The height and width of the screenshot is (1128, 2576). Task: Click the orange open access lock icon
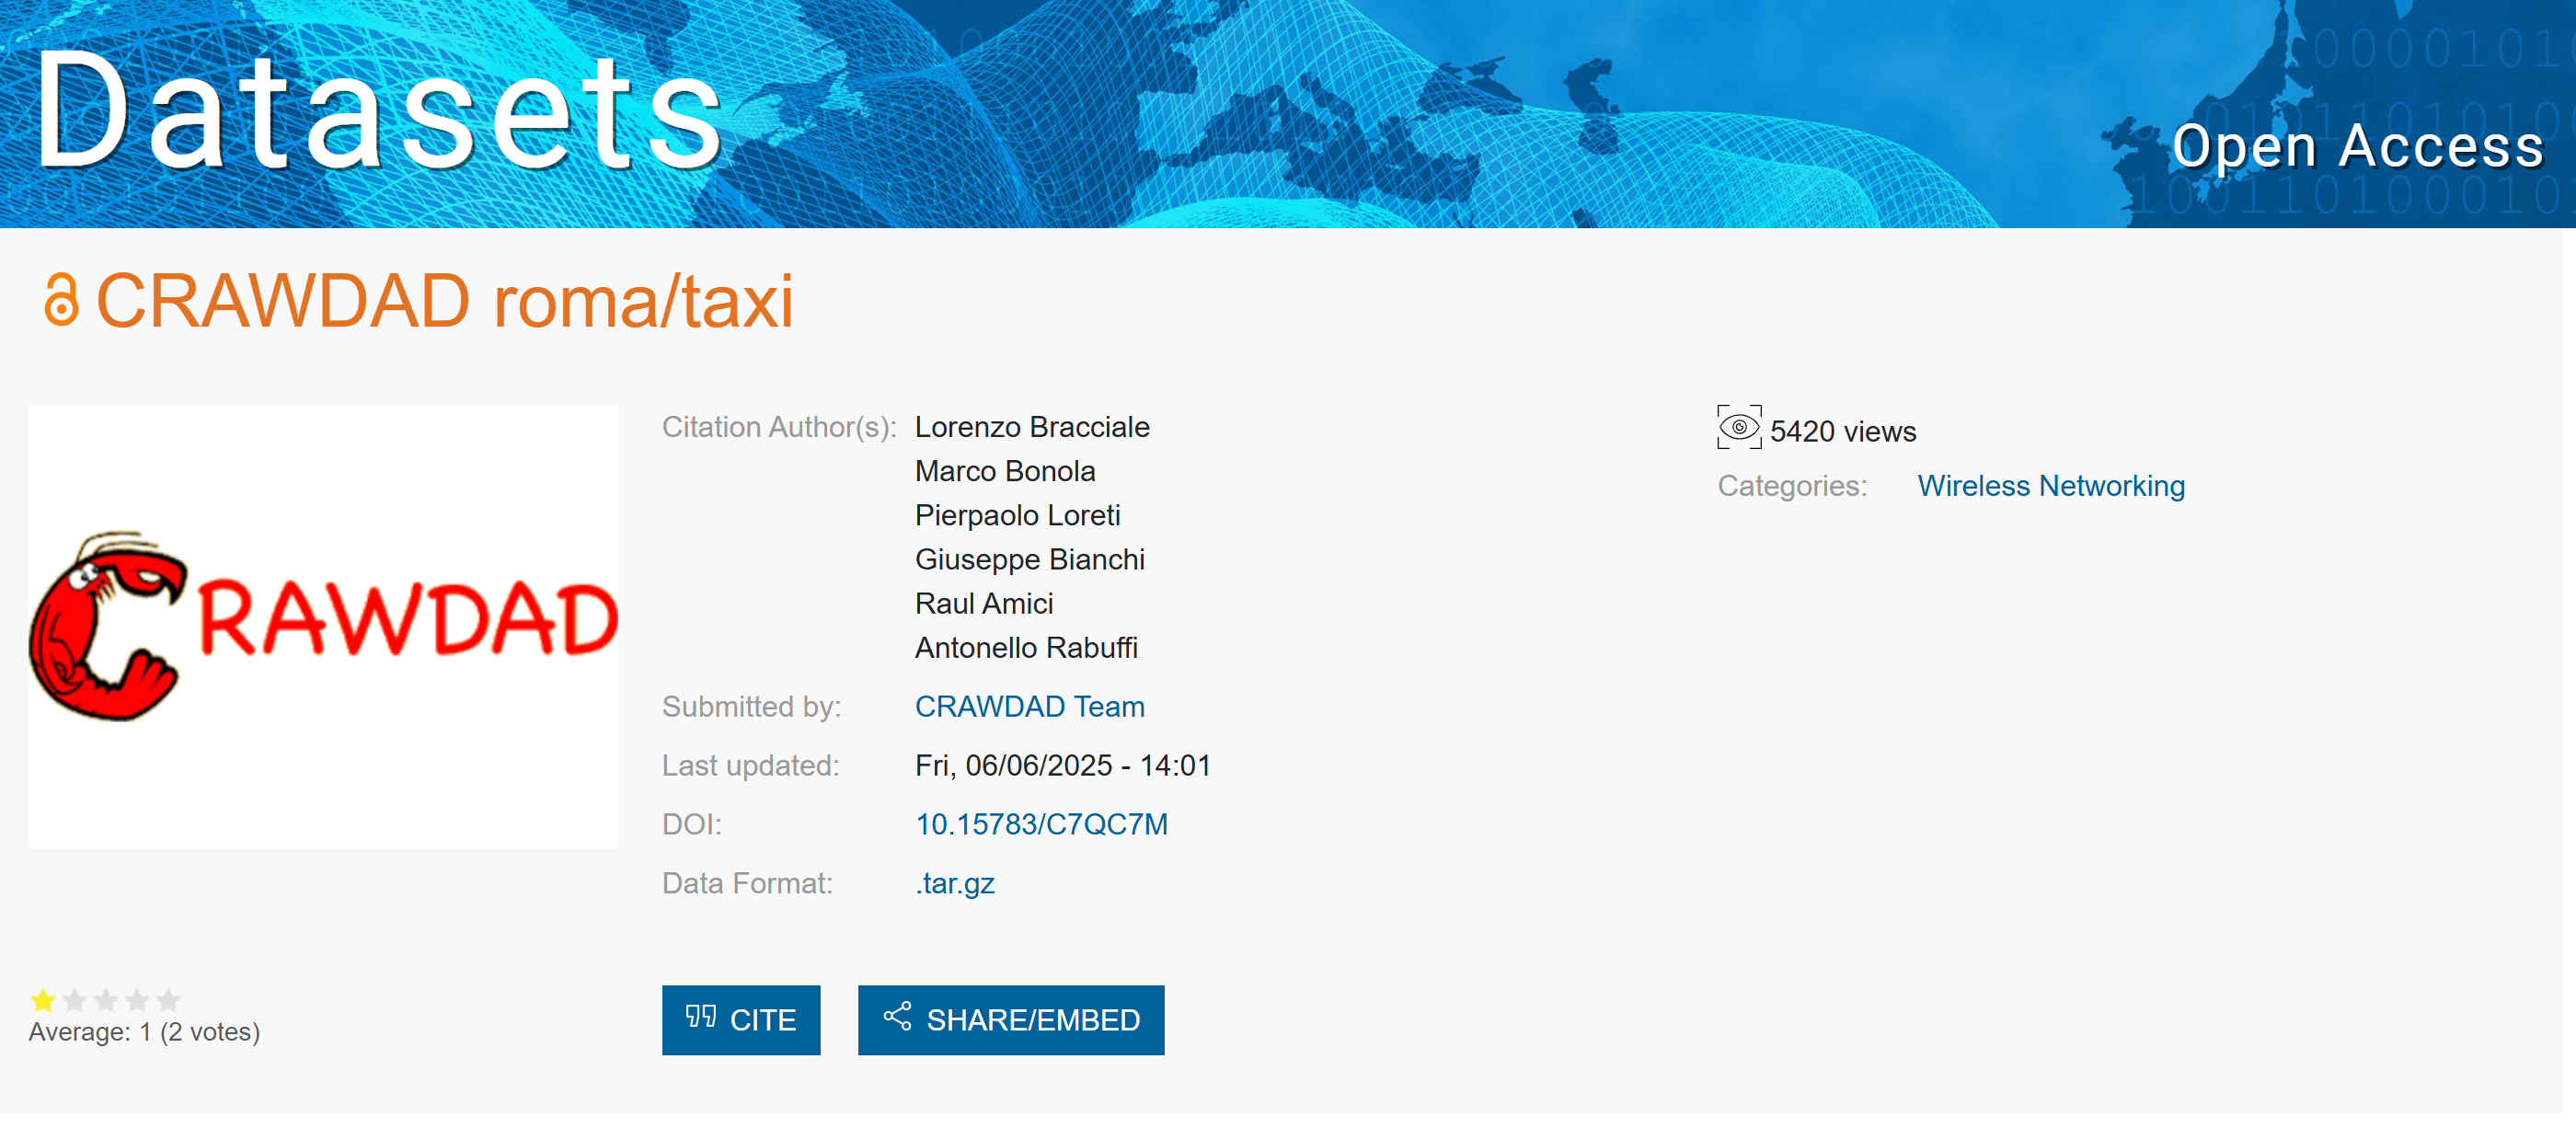tap(61, 300)
